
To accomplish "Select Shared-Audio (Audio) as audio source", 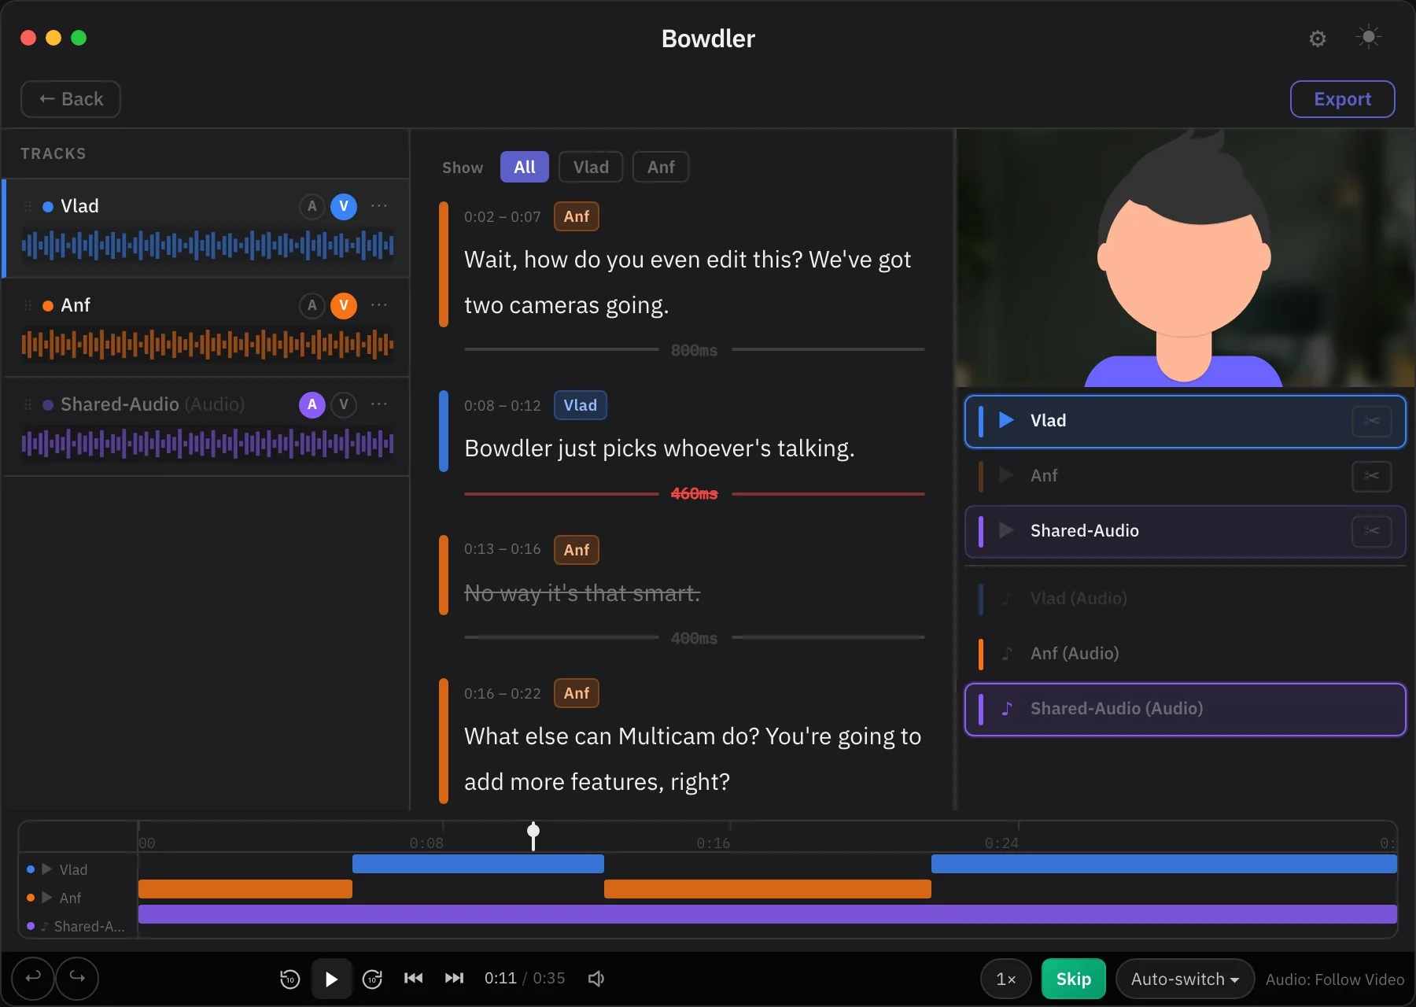I will tap(1185, 709).
